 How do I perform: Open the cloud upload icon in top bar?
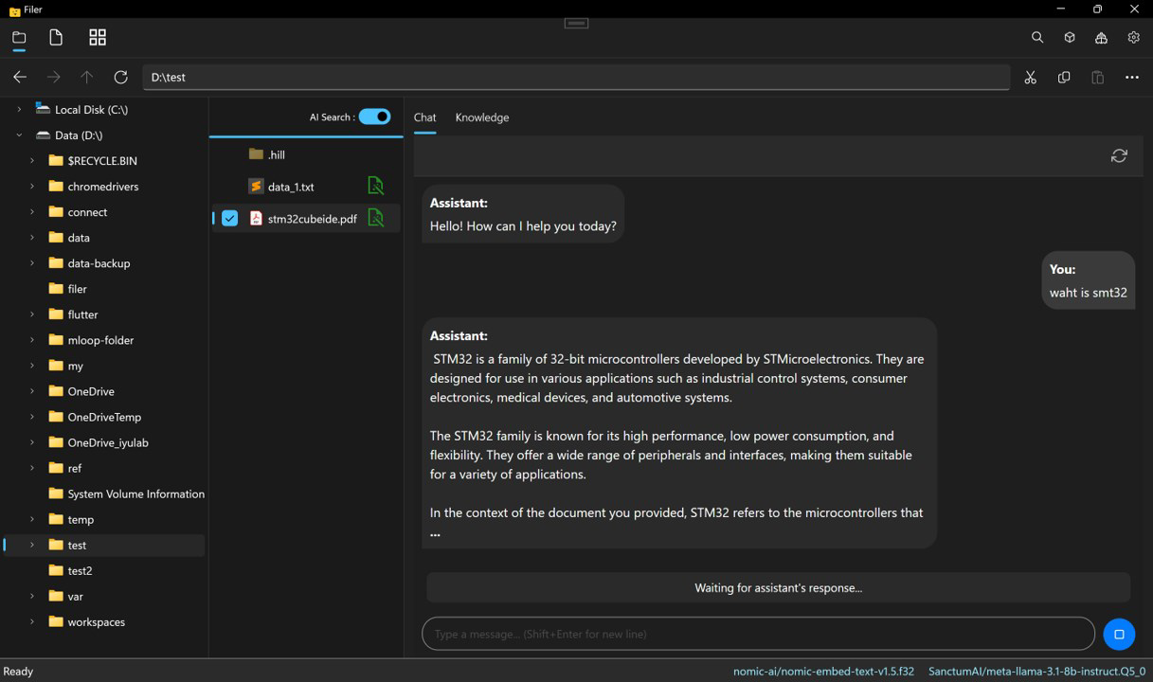point(1100,37)
